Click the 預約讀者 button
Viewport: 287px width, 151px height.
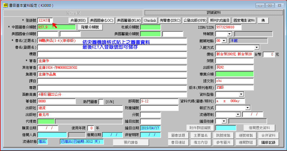[x=131, y=143]
